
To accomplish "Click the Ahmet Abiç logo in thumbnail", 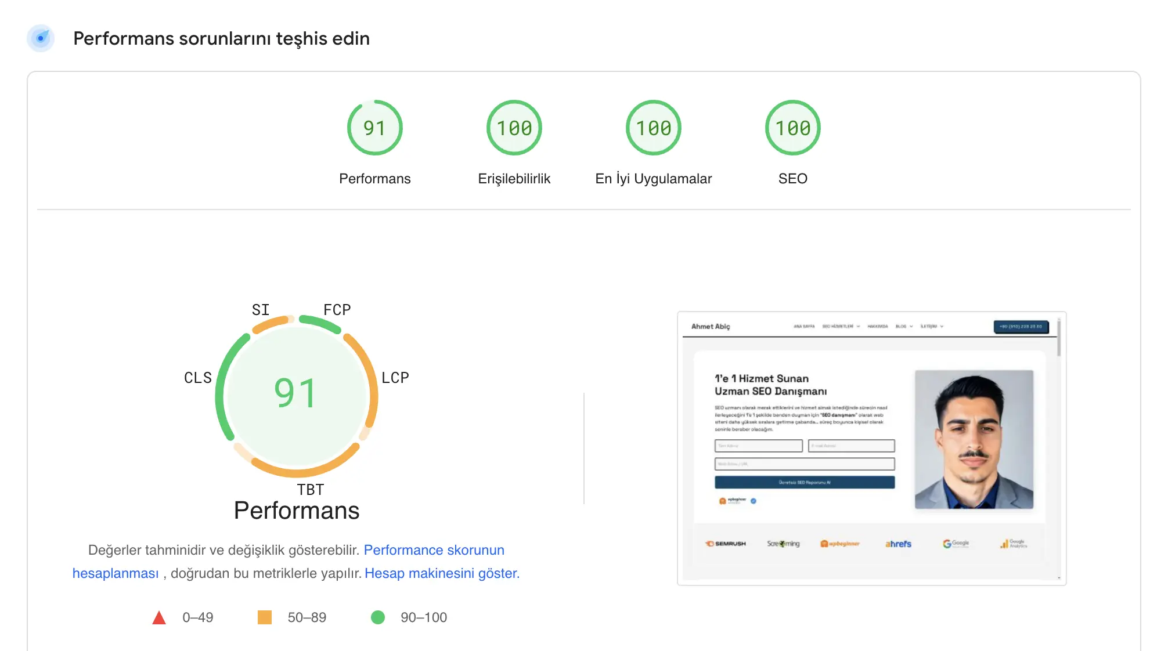I will pyautogui.click(x=711, y=327).
